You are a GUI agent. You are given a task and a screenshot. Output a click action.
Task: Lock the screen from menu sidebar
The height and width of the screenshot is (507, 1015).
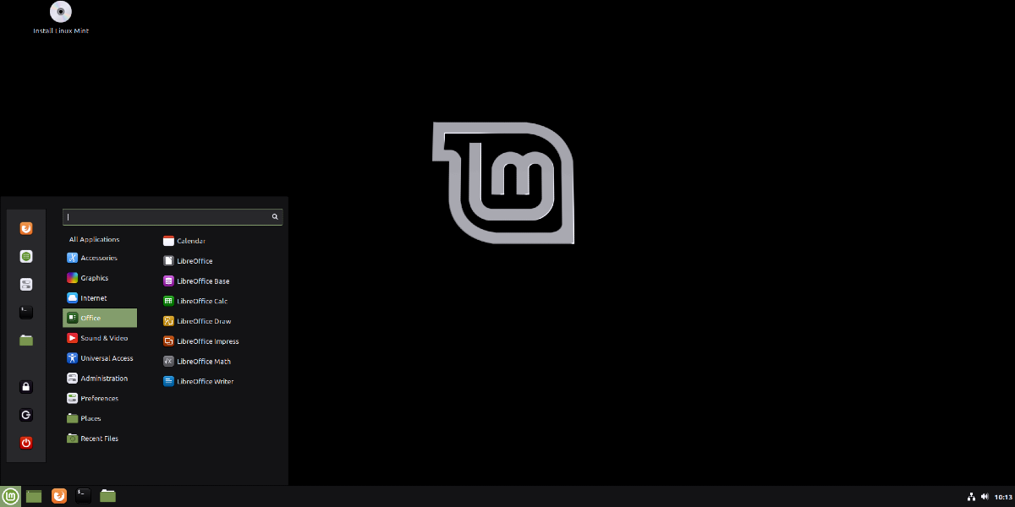26,387
